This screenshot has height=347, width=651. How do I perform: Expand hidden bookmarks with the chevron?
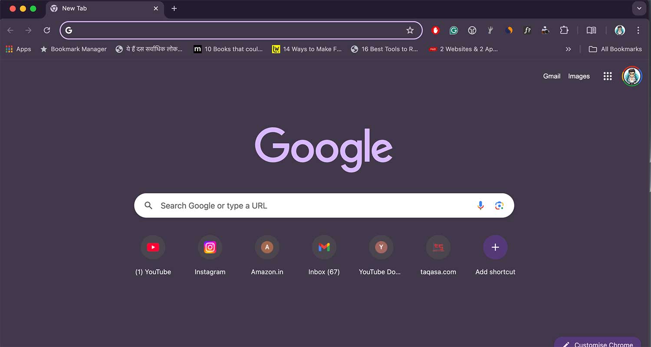[569, 49]
